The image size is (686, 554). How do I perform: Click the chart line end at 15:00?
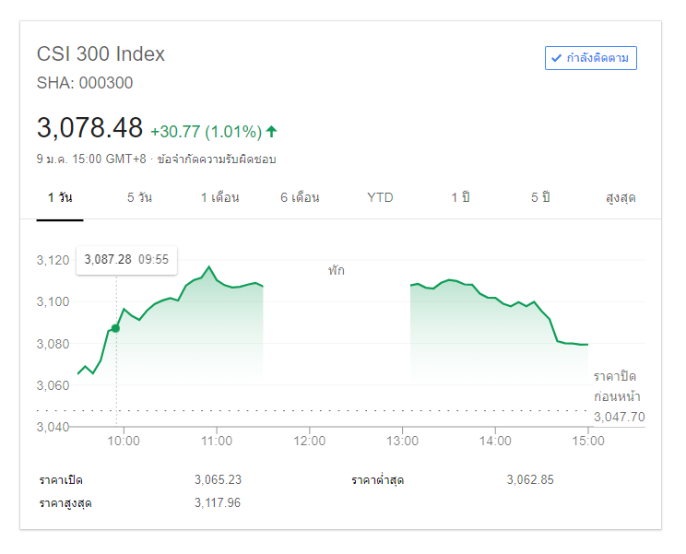pyautogui.click(x=587, y=345)
